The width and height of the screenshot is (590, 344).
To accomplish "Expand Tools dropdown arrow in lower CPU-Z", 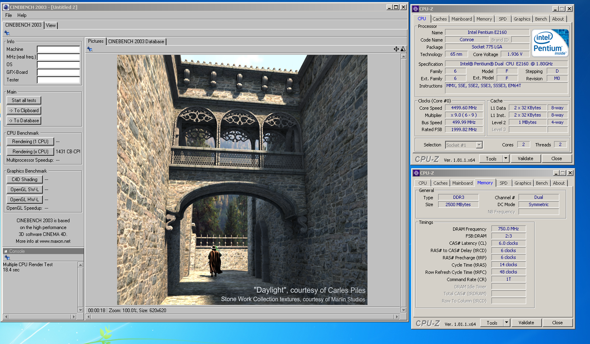I will (x=506, y=323).
